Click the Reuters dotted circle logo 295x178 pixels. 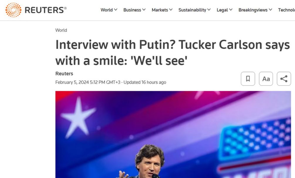coord(13,10)
